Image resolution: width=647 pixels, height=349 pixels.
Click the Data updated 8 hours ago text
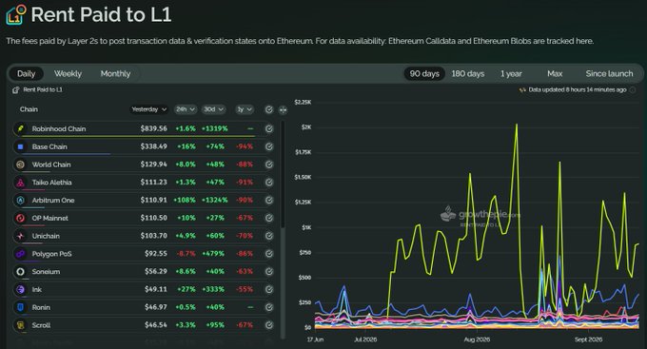click(578, 90)
